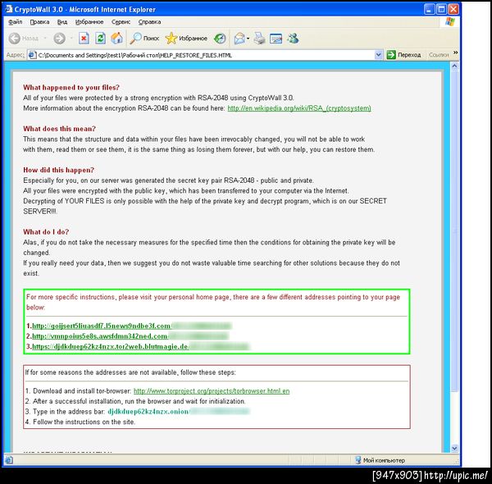Screen dimensions: 492x484
Task: Open the Сервис menu
Action: coord(121,21)
